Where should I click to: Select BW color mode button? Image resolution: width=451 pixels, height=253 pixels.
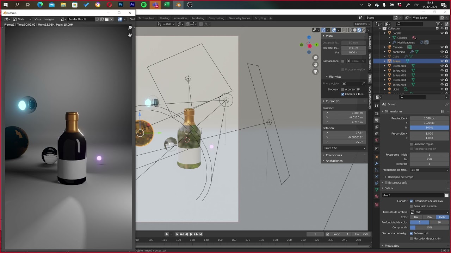[416, 217]
